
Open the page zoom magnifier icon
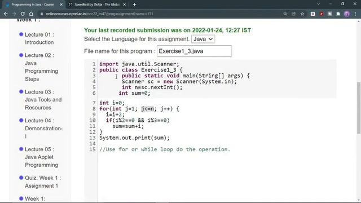(285, 14)
